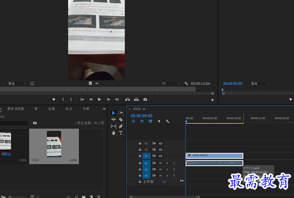Select the Hand tool
Screen dimensions: 294x198
click(114, 133)
